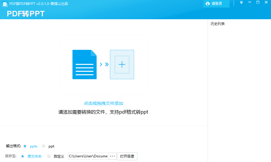
Task: Select 自定义 custom save location option
Action: (x=49, y=156)
